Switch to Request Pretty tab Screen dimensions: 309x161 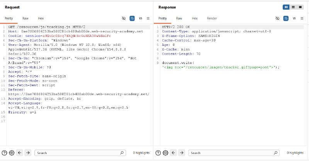click(x=8, y=18)
